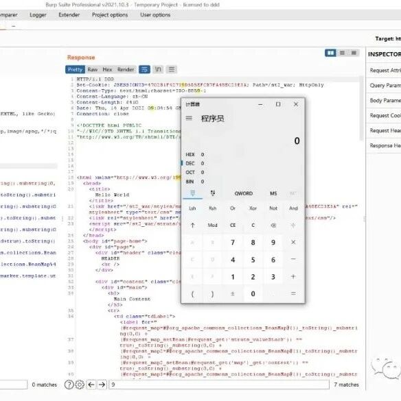Choose side-by-side request/response layout

coord(330,53)
